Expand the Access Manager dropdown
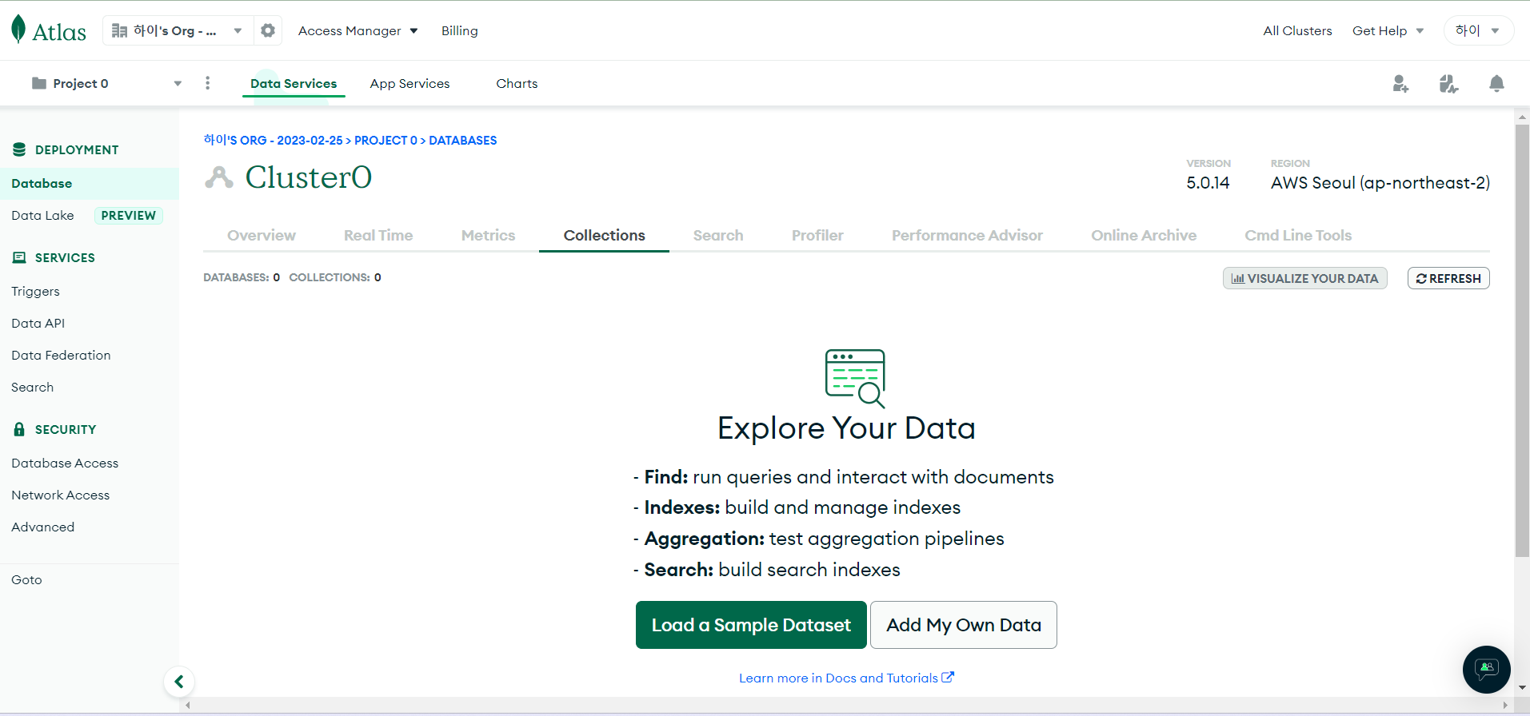This screenshot has height=716, width=1530. coord(358,30)
